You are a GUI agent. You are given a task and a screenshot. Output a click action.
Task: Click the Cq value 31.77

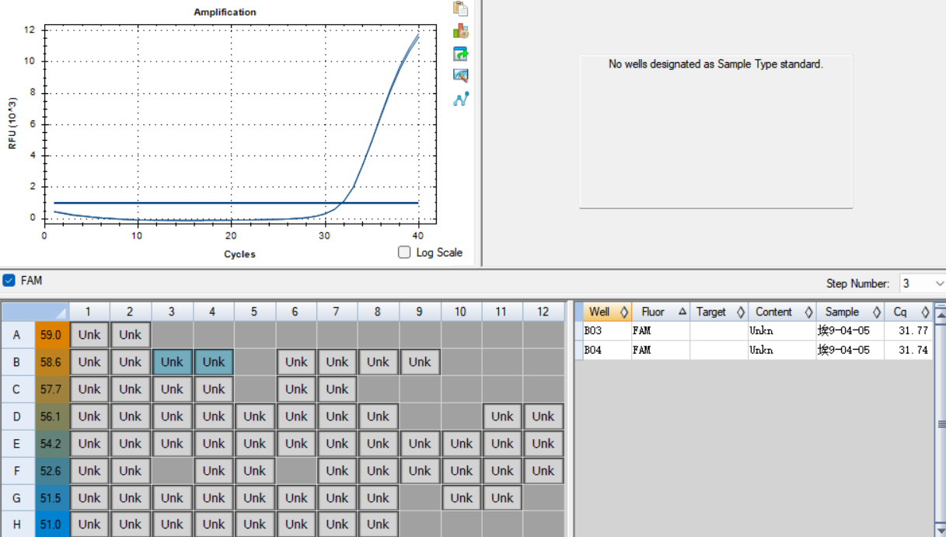[x=913, y=331]
